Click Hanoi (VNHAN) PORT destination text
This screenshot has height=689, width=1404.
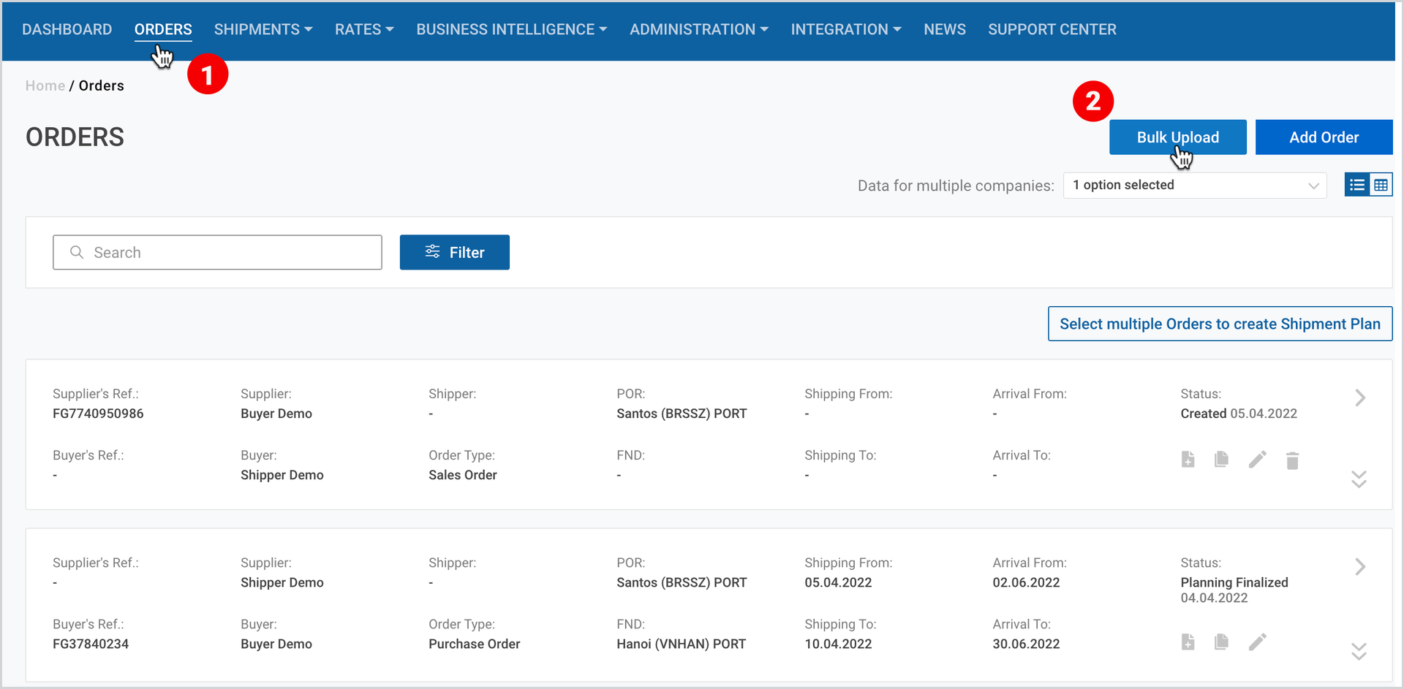pyautogui.click(x=682, y=644)
